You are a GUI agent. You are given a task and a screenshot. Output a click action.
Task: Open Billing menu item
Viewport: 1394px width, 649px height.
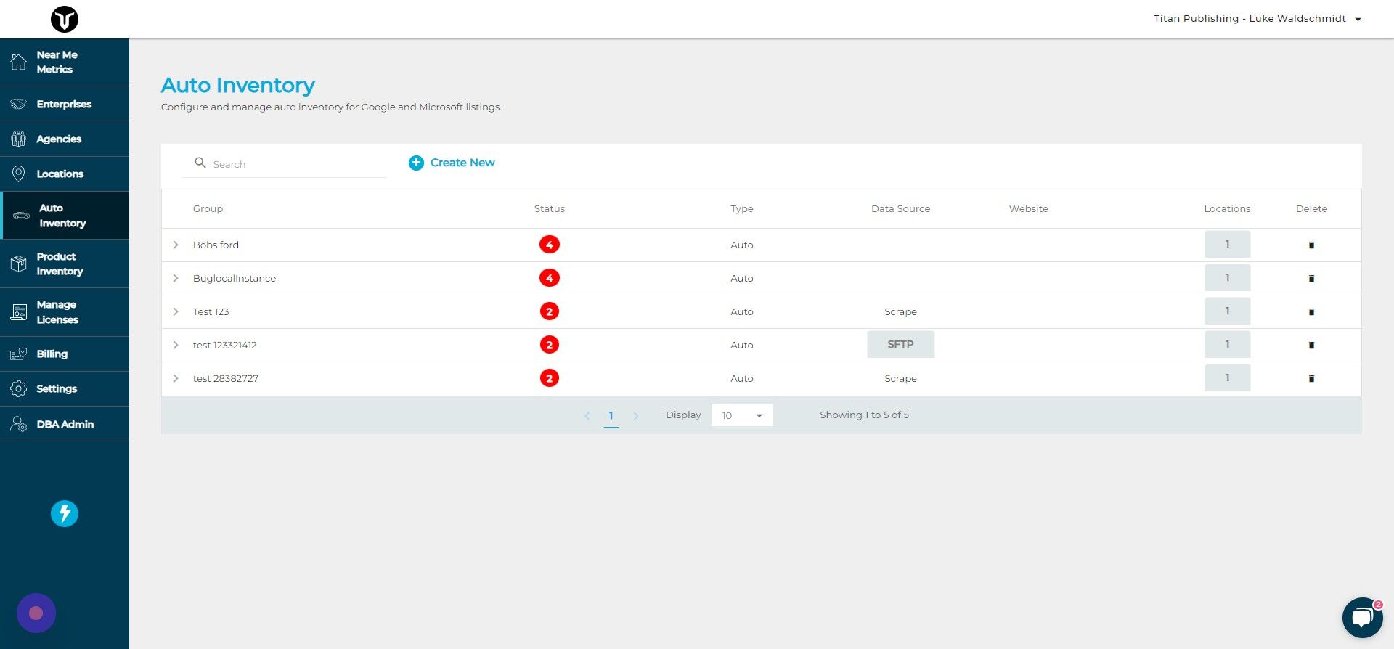click(x=65, y=354)
